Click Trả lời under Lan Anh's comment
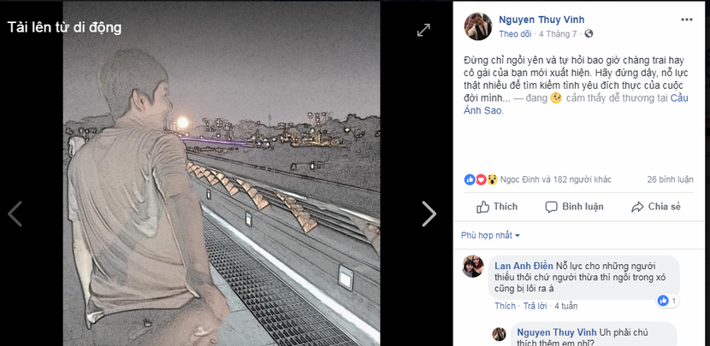 [535, 306]
